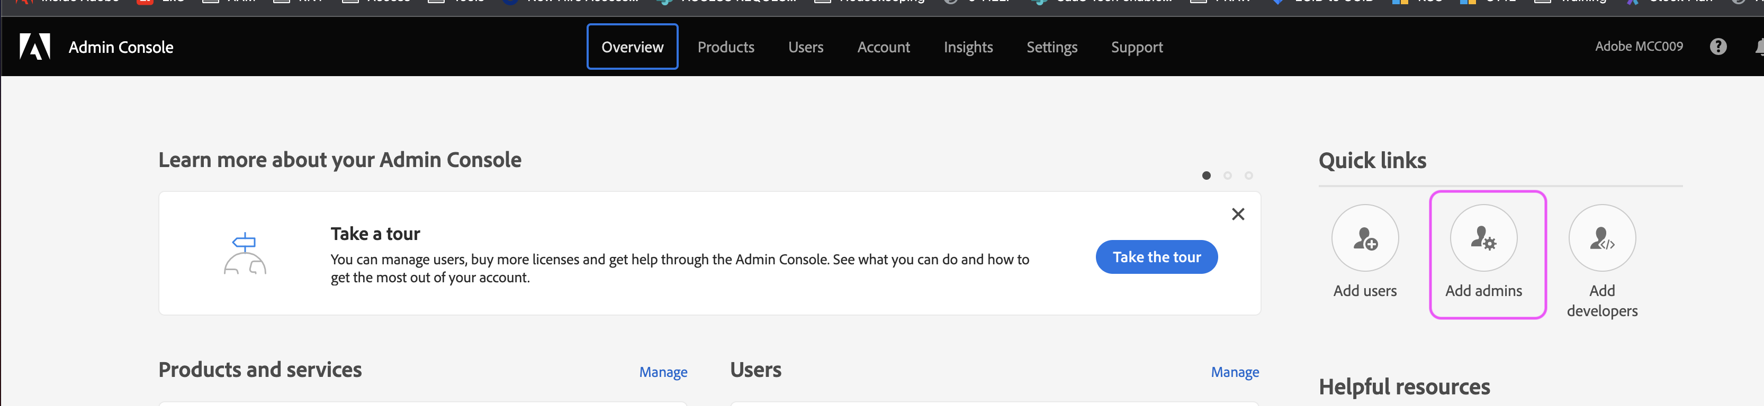This screenshot has width=1764, height=406.
Task: Click the Adobe logo icon
Action: tap(35, 47)
